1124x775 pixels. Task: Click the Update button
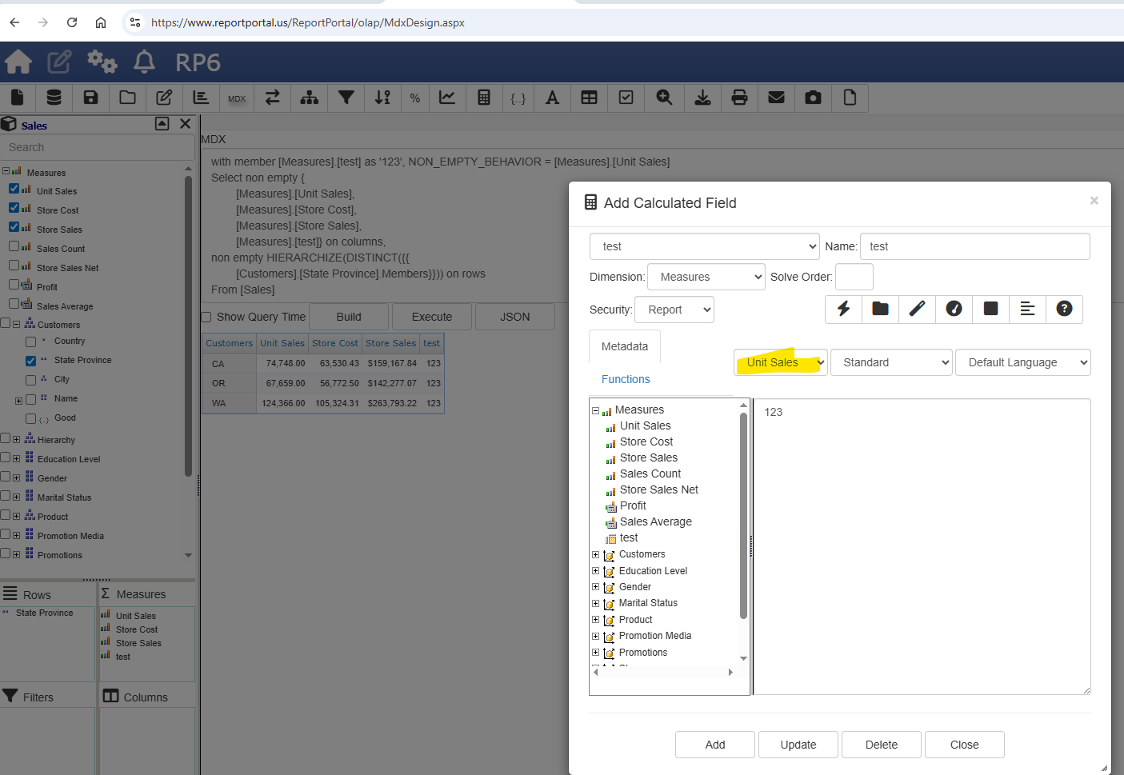pyautogui.click(x=798, y=745)
